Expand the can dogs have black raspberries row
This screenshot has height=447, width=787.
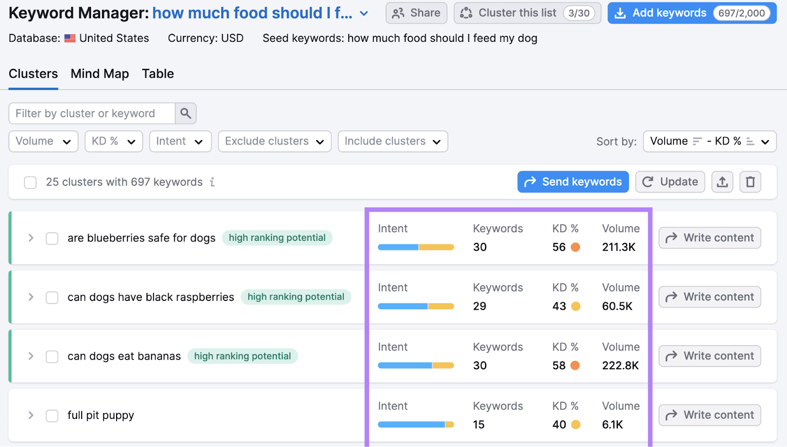pyautogui.click(x=31, y=297)
